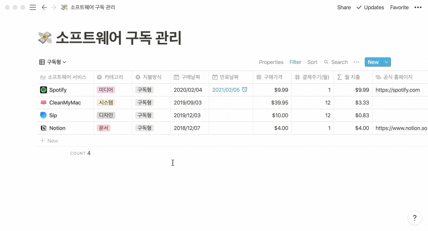Select the 2019/09/03 date cell
Screen dimensions: 428x231
pos(190,103)
